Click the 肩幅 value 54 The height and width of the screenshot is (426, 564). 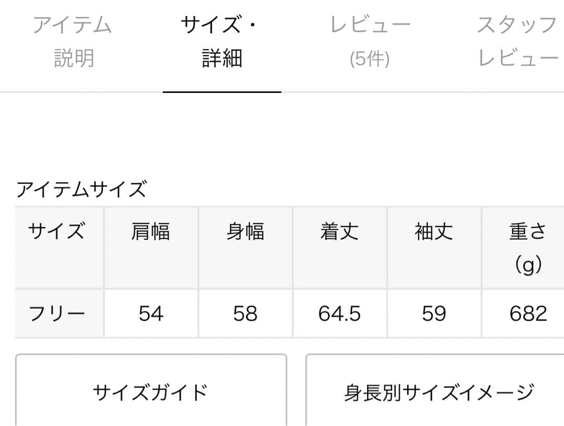coord(151,313)
